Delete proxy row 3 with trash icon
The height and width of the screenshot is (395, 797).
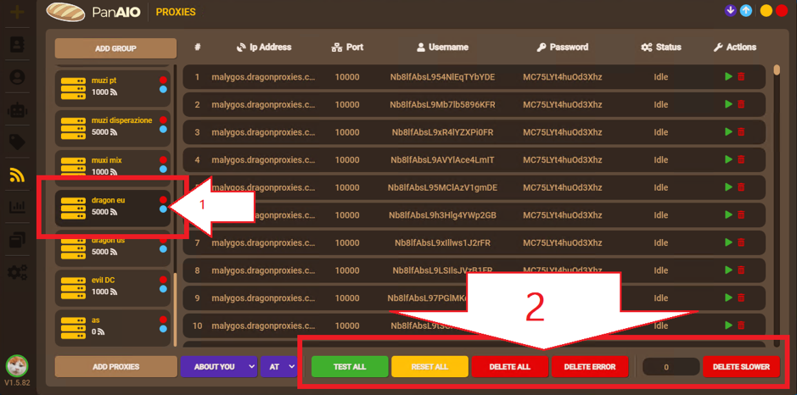(741, 132)
